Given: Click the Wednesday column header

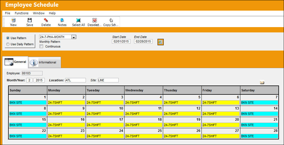Looking at the screenshot, I should 144,90.
